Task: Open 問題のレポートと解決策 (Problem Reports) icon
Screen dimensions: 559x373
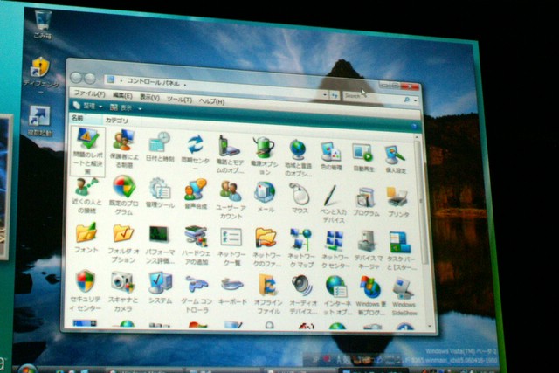Action: pyautogui.click(x=87, y=151)
